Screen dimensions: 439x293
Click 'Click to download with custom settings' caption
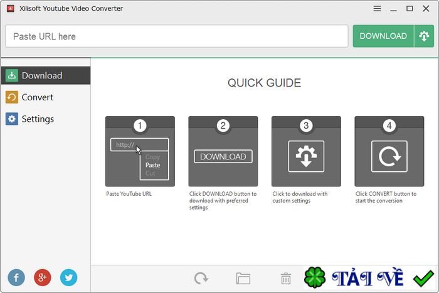click(x=300, y=197)
